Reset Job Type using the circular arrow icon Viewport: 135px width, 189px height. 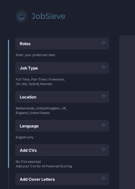pyautogui.click(x=104, y=67)
